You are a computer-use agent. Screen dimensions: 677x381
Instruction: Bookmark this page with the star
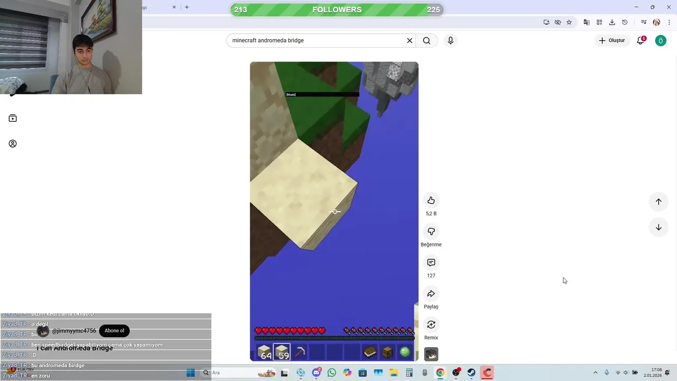[x=569, y=22]
